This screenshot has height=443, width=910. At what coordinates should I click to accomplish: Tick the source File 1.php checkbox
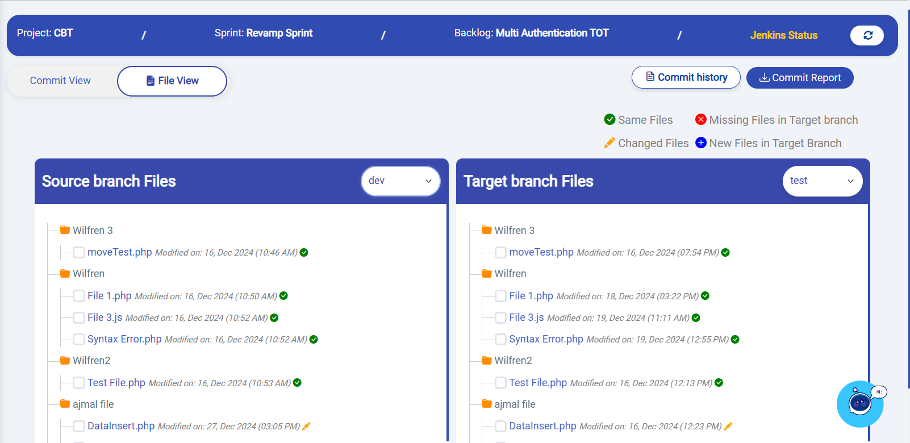pos(79,296)
